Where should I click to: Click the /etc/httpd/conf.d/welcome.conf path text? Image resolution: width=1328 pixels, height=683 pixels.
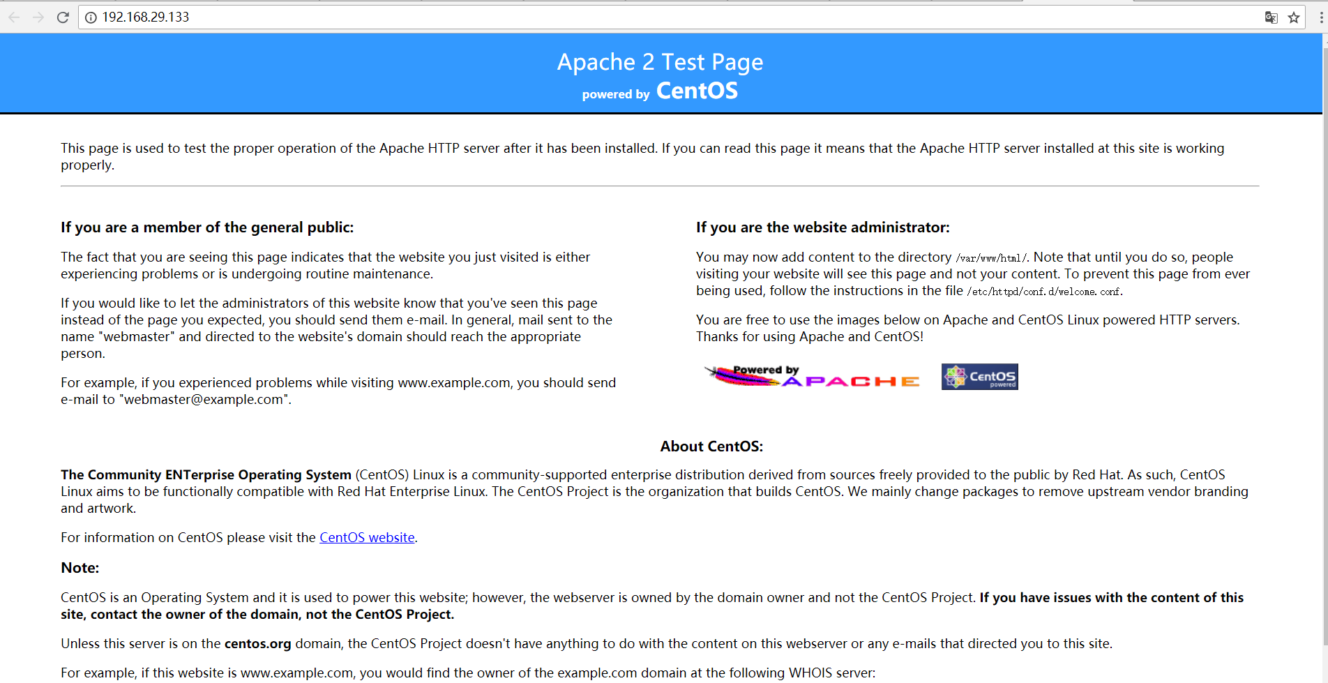tap(1044, 292)
